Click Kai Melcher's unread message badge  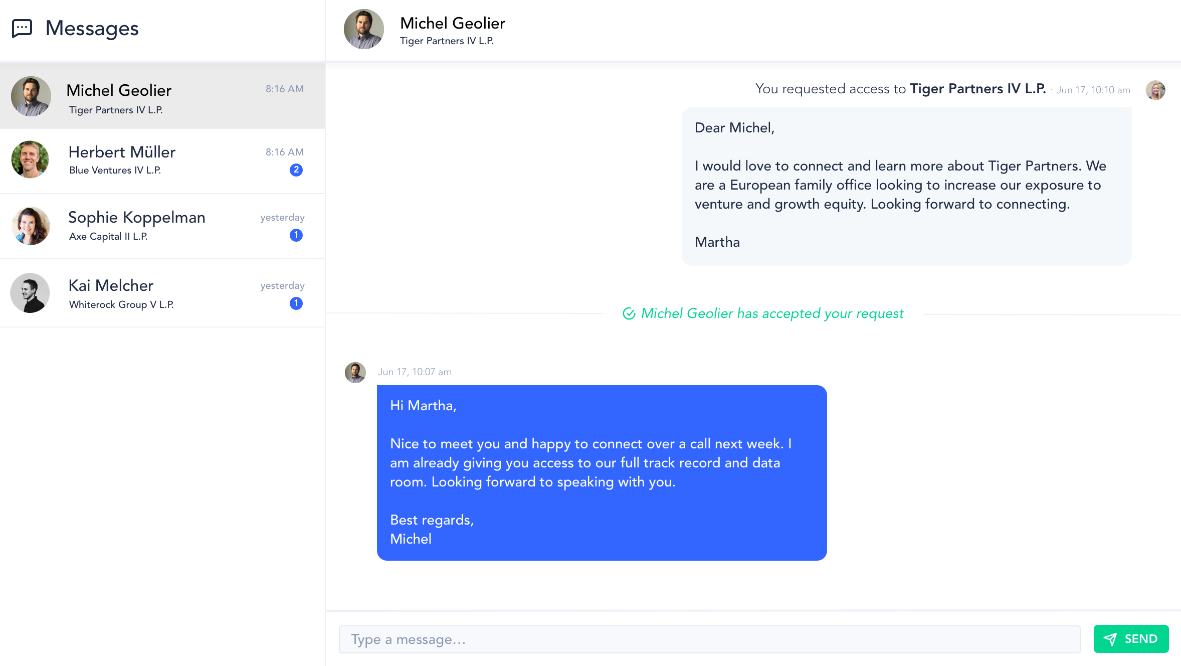pyautogui.click(x=296, y=303)
